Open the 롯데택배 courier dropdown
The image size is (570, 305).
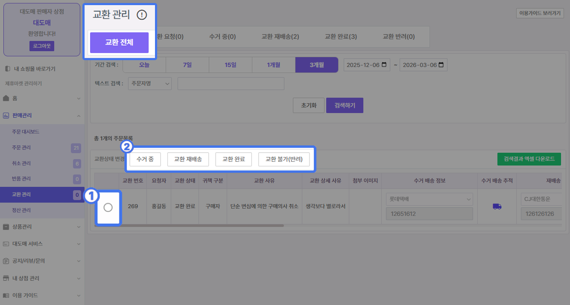429,199
